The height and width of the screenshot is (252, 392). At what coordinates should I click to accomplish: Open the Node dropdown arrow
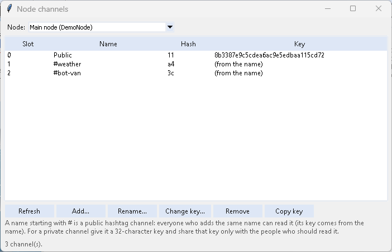click(x=170, y=27)
